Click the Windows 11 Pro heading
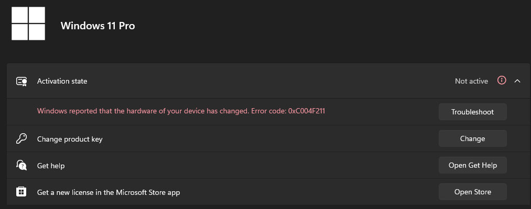 pyautogui.click(x=98, y=25)
